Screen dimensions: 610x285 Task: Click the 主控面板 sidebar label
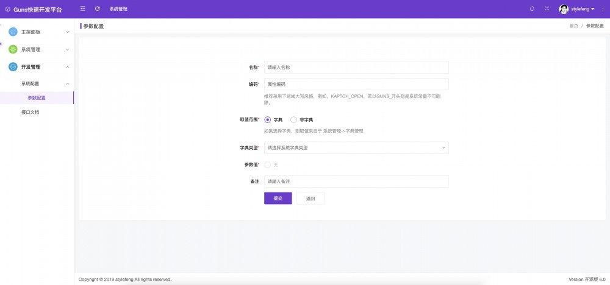click(30, 32)
